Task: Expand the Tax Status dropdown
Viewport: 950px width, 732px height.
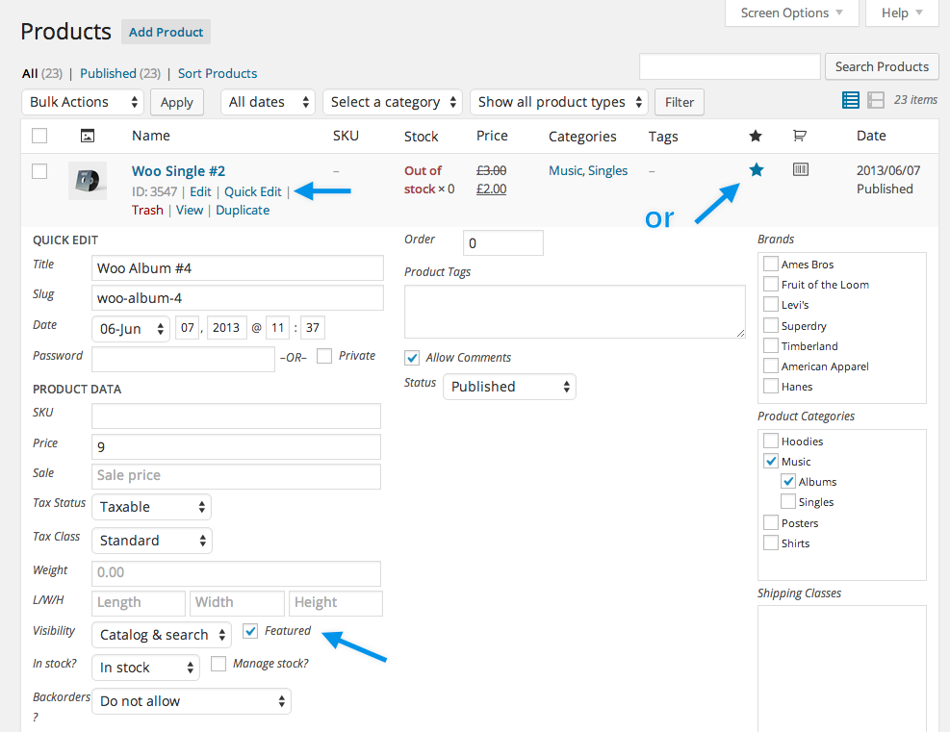Action: 151,507
